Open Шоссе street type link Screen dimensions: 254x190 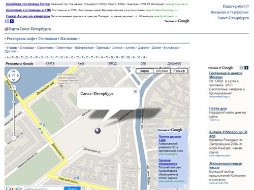click(x=156, y=48)
